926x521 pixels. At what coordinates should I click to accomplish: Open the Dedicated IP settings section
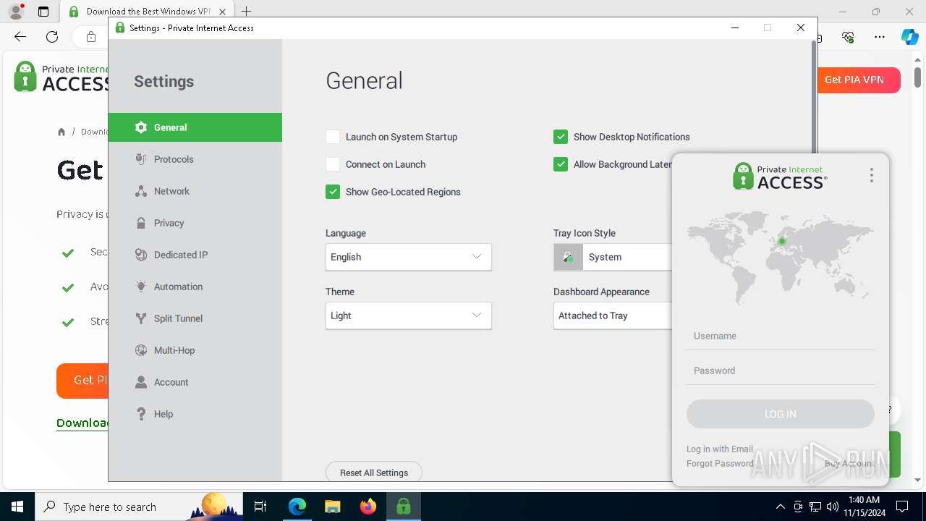(195, 255)
